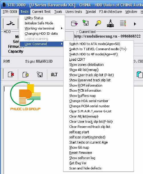Screen dimensions: 143x174
Task: Click the head stack tower toolbar icon
Action: (110, 23)
